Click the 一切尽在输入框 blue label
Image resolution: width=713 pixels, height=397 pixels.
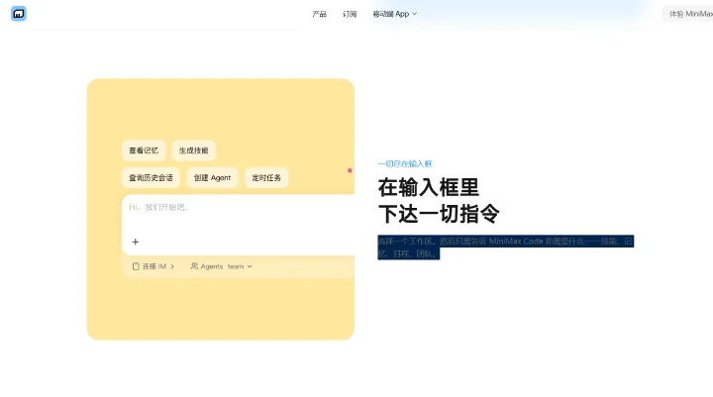tap(405, 163)
